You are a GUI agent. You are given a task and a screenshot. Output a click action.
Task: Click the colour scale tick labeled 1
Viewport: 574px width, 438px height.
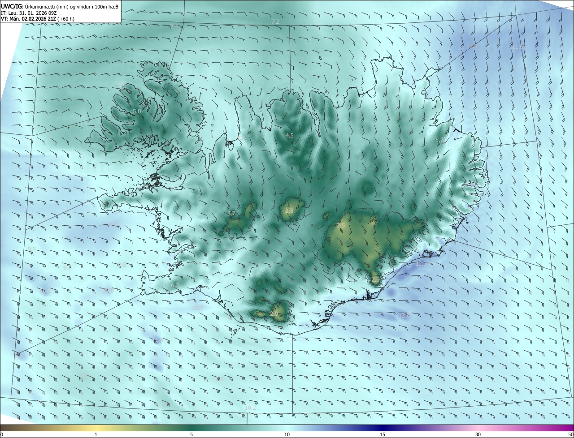click(96, 434)
